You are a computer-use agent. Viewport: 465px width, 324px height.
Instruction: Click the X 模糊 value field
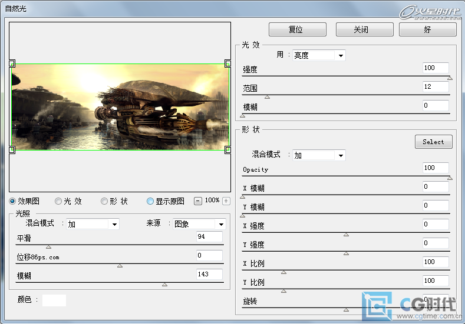(436, 187)
